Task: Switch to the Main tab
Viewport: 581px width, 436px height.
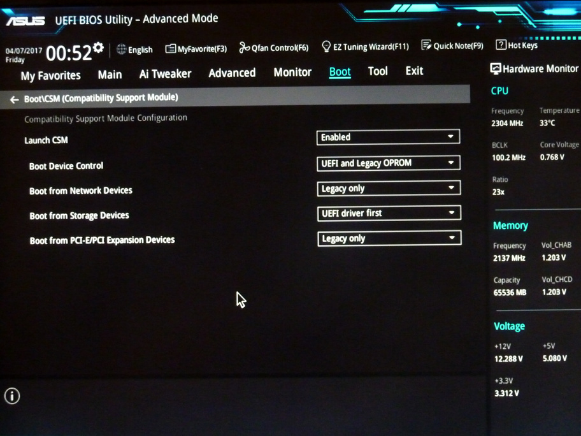Action: pyautogui.click(x=110, y=75)
